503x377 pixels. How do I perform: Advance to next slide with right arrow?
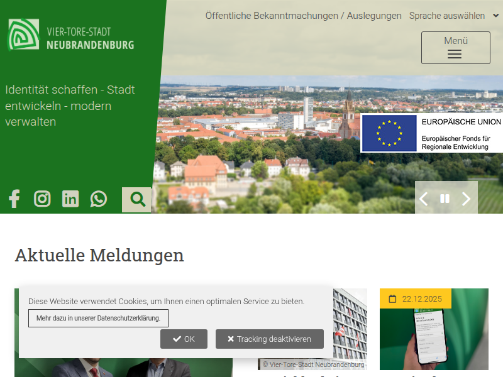(x=466, y=199)
